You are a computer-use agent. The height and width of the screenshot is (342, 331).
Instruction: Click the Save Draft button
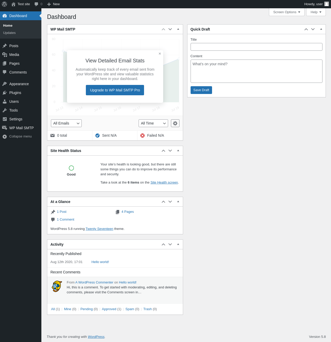(x=201, y=90)
